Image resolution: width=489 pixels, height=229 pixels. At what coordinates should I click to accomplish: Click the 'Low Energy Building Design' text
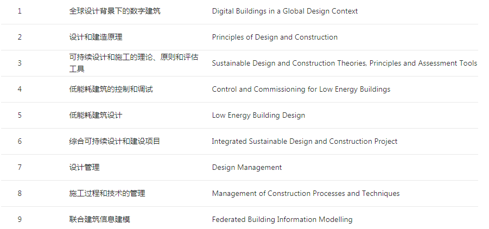pyautogui.click(x=258, y=116)
